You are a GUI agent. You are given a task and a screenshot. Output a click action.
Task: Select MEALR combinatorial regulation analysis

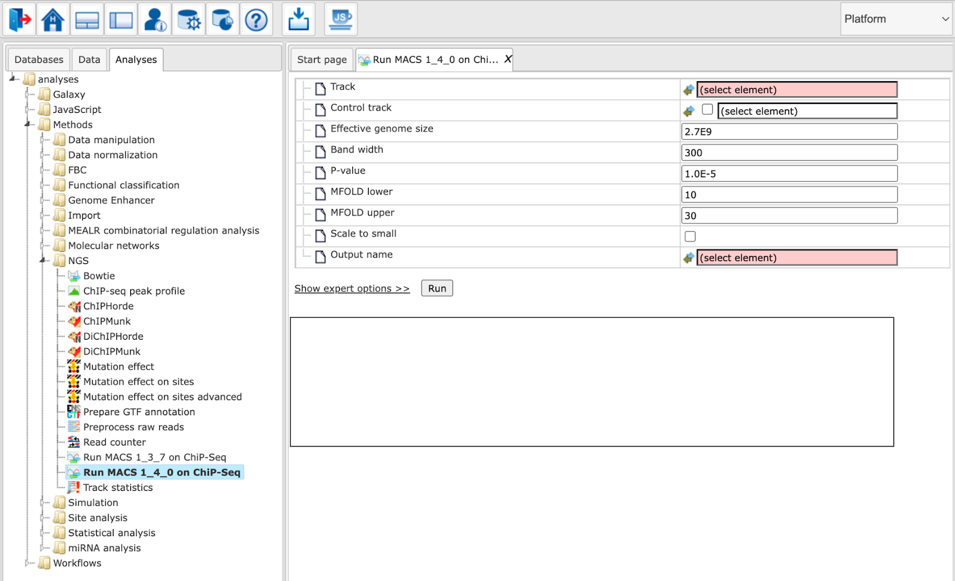tap(164, 230)
